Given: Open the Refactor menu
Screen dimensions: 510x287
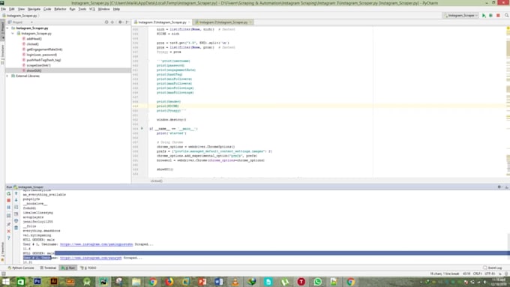Looking at the screenshot, I should click(x=60, y=9).
